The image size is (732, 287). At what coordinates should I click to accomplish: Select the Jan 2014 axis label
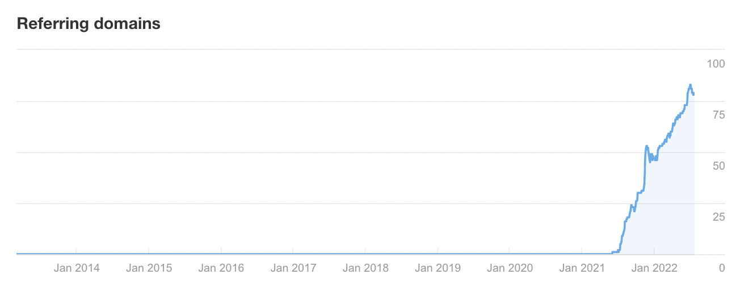click(x=77, y=268)
